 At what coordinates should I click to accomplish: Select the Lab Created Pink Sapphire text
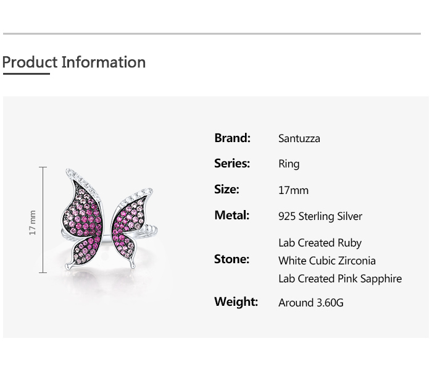click(x=340, y=279)
